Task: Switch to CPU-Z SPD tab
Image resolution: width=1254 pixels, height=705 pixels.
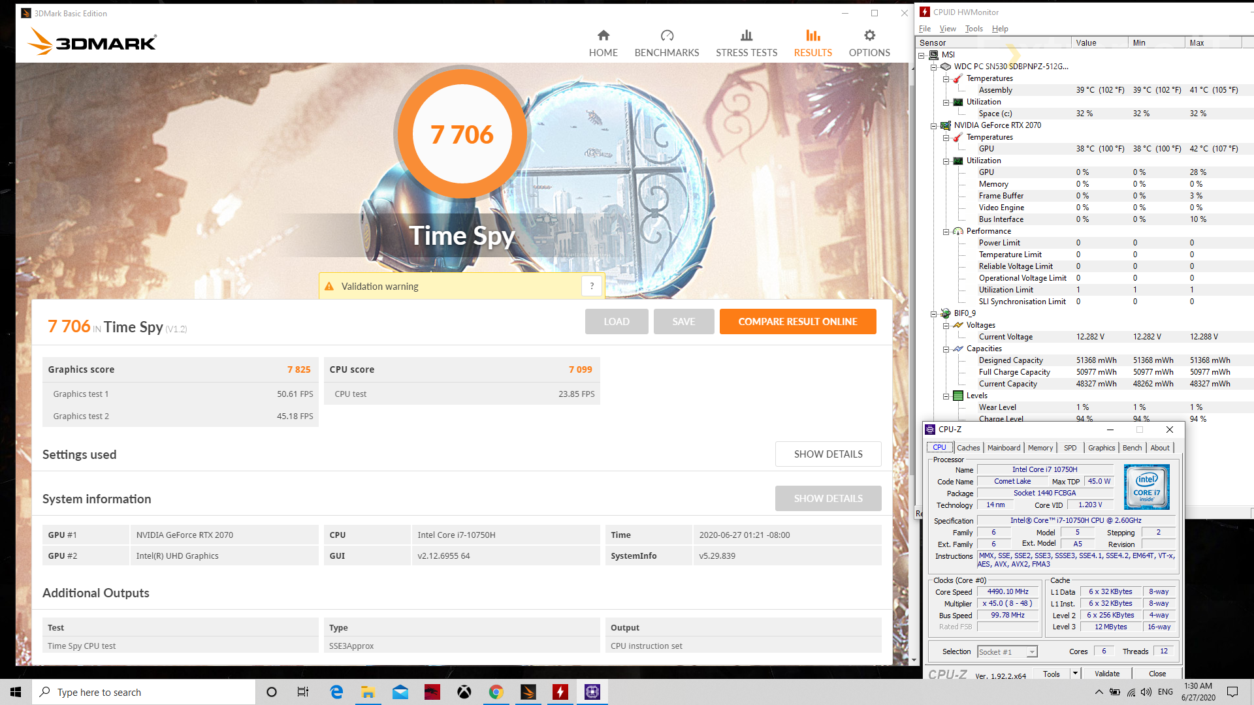Action: pyautogui.click(x=1070, y=448)
